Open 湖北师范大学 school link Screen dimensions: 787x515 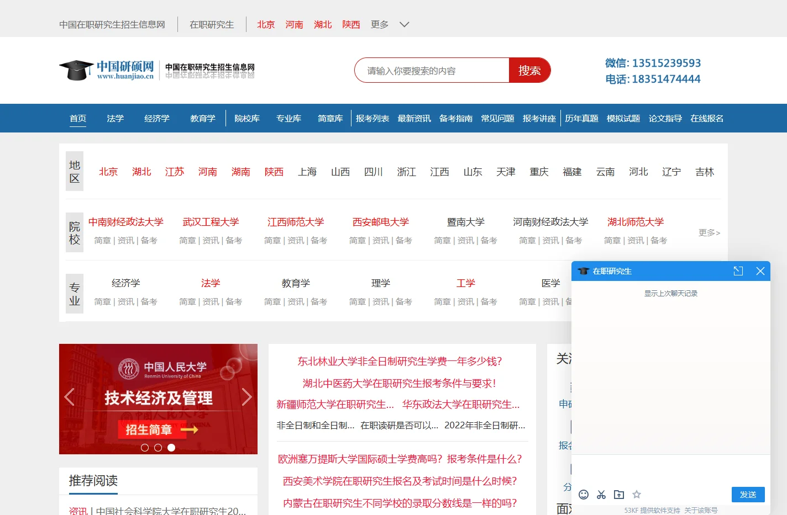click(x=636, y=222)
